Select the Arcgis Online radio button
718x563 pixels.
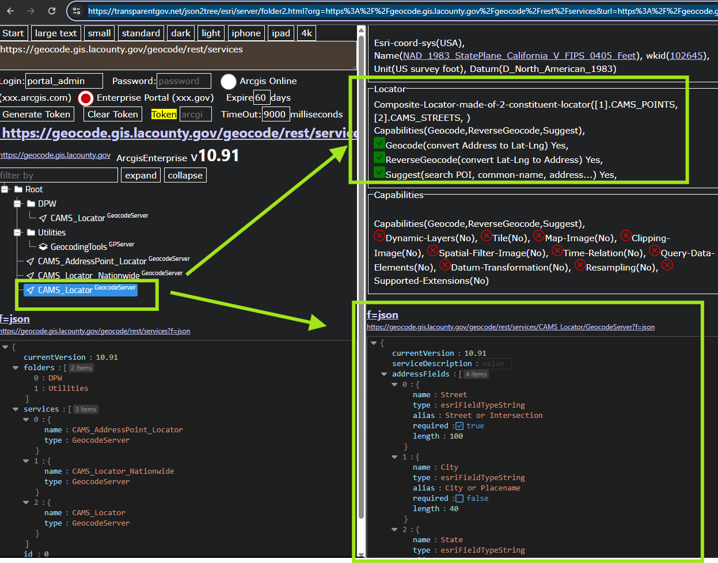pyautogui.click(x=229, y=81)
